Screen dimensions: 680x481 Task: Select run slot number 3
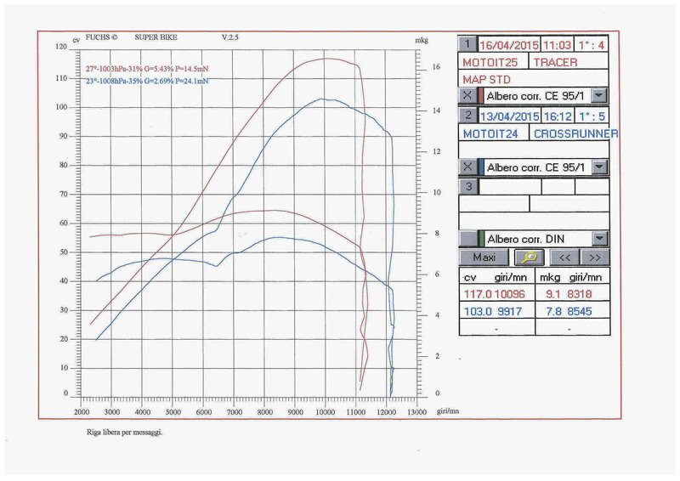[467, 186]
